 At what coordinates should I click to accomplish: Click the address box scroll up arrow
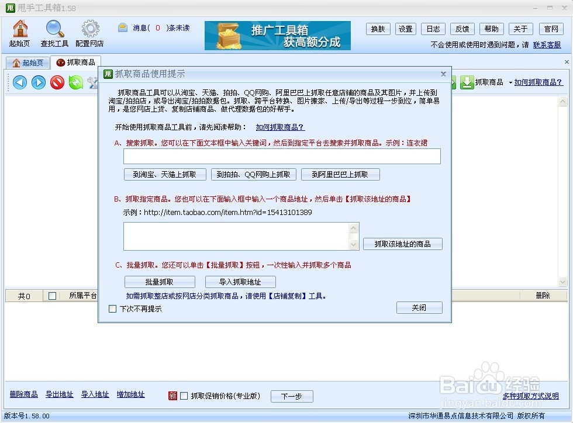tap(353, 228)
